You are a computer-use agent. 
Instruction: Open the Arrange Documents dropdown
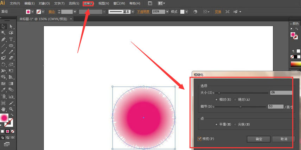161,3
